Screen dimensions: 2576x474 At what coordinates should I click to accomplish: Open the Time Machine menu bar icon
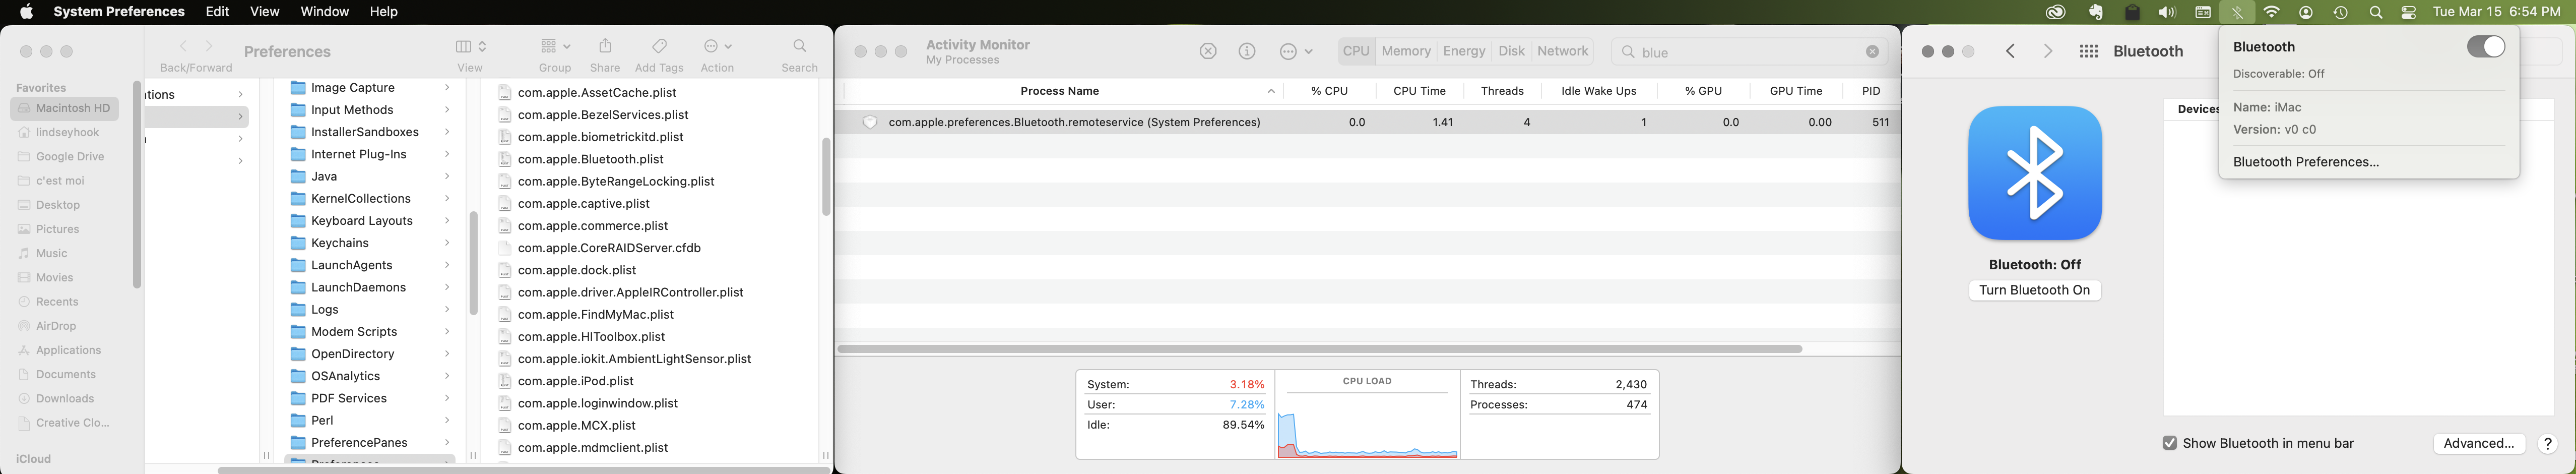[x=2340, y=12]
